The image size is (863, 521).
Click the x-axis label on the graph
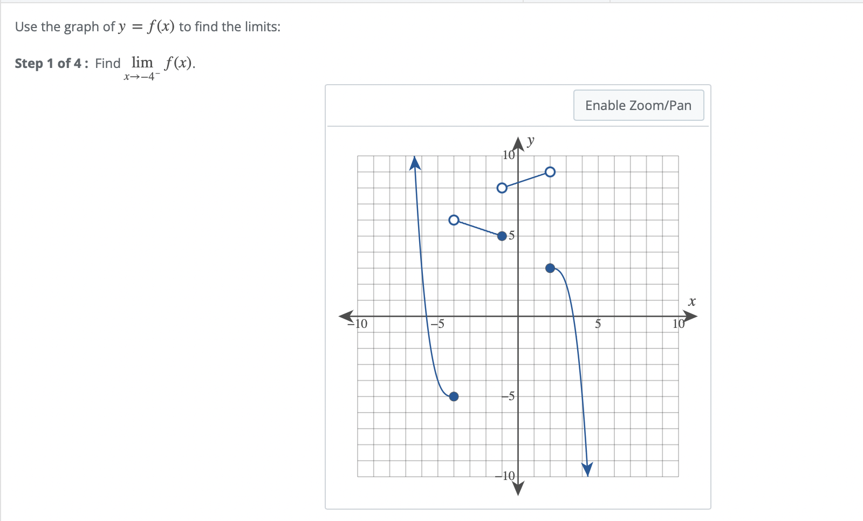(692, 301)
